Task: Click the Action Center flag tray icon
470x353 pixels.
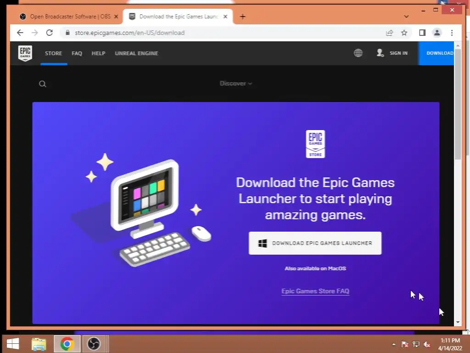Action: pos(405,344)
